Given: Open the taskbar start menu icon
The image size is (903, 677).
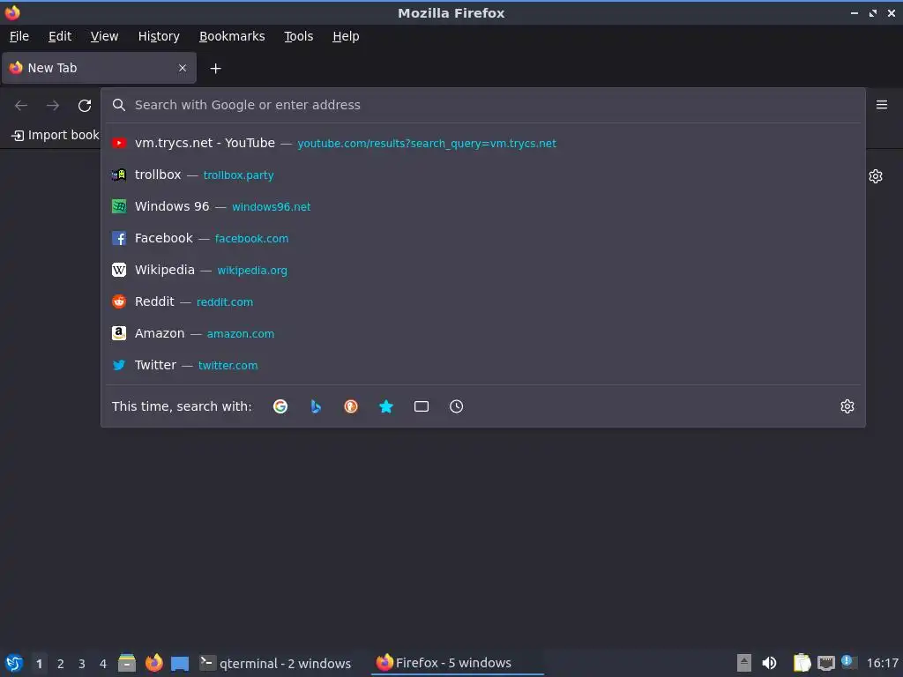Looking at the screenshot, I should (14, 663).
